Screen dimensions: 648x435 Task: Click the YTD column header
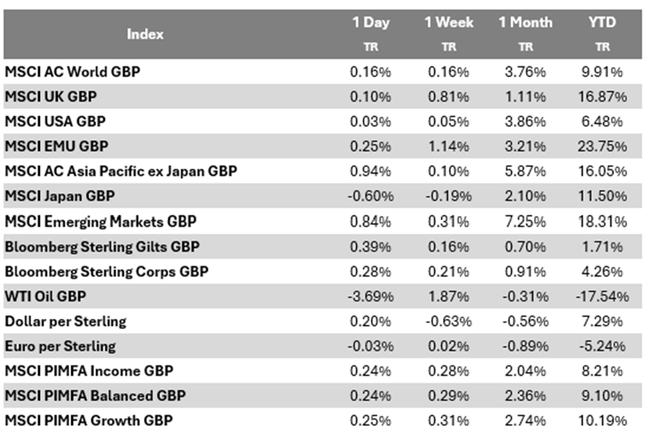[602, 23]
